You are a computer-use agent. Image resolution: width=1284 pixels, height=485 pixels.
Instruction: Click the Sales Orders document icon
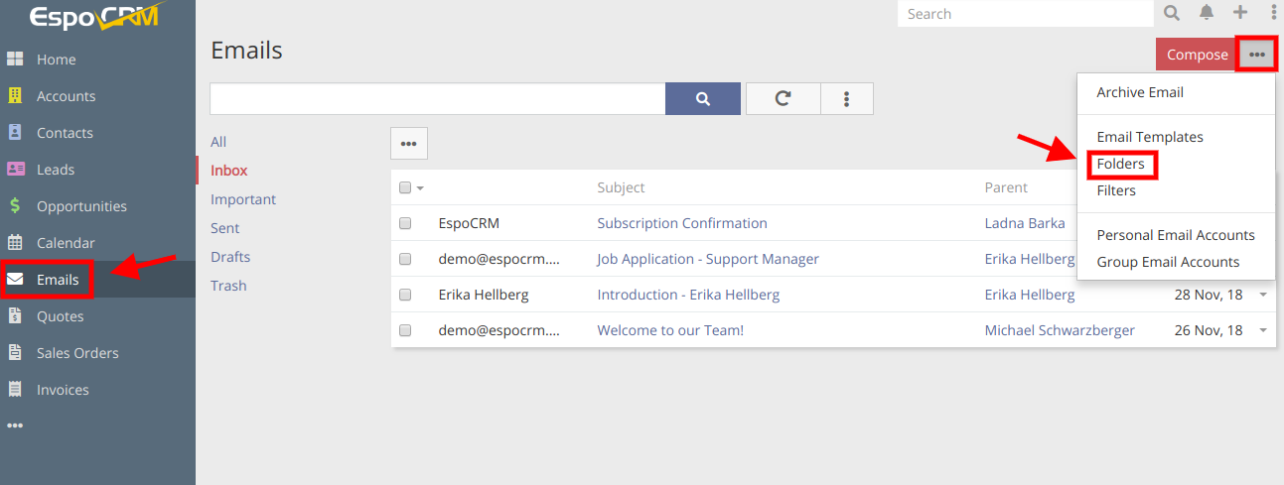point(15,353)
